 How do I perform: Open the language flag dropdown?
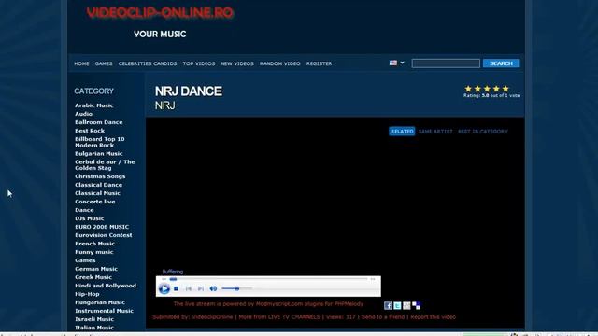pos(396,63)
